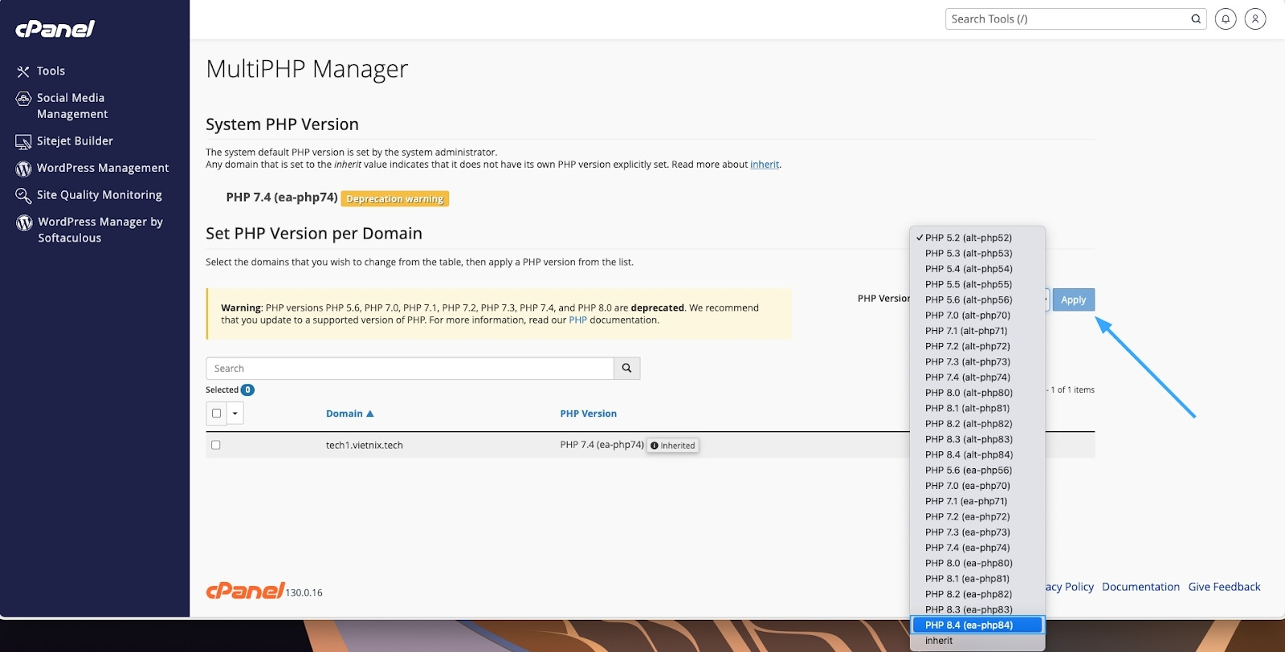The width and height of the screenshot is (1285, 652).
Task: Click the Inherited info badge
Action: point(673,446)
